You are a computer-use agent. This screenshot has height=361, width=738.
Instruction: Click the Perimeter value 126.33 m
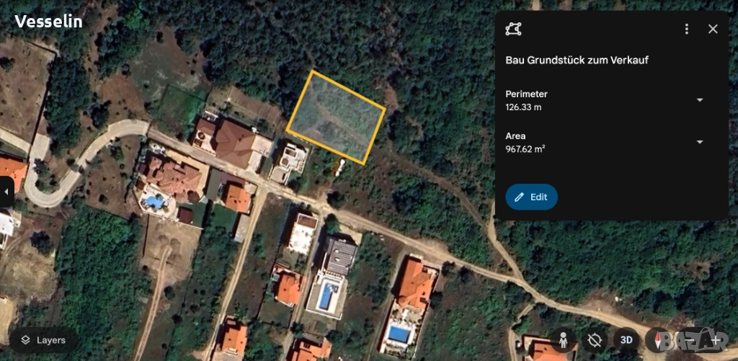coord(523,107)
